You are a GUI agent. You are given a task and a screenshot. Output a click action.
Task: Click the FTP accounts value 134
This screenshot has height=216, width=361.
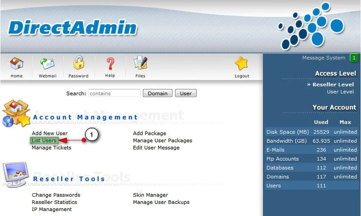point(321,159)
